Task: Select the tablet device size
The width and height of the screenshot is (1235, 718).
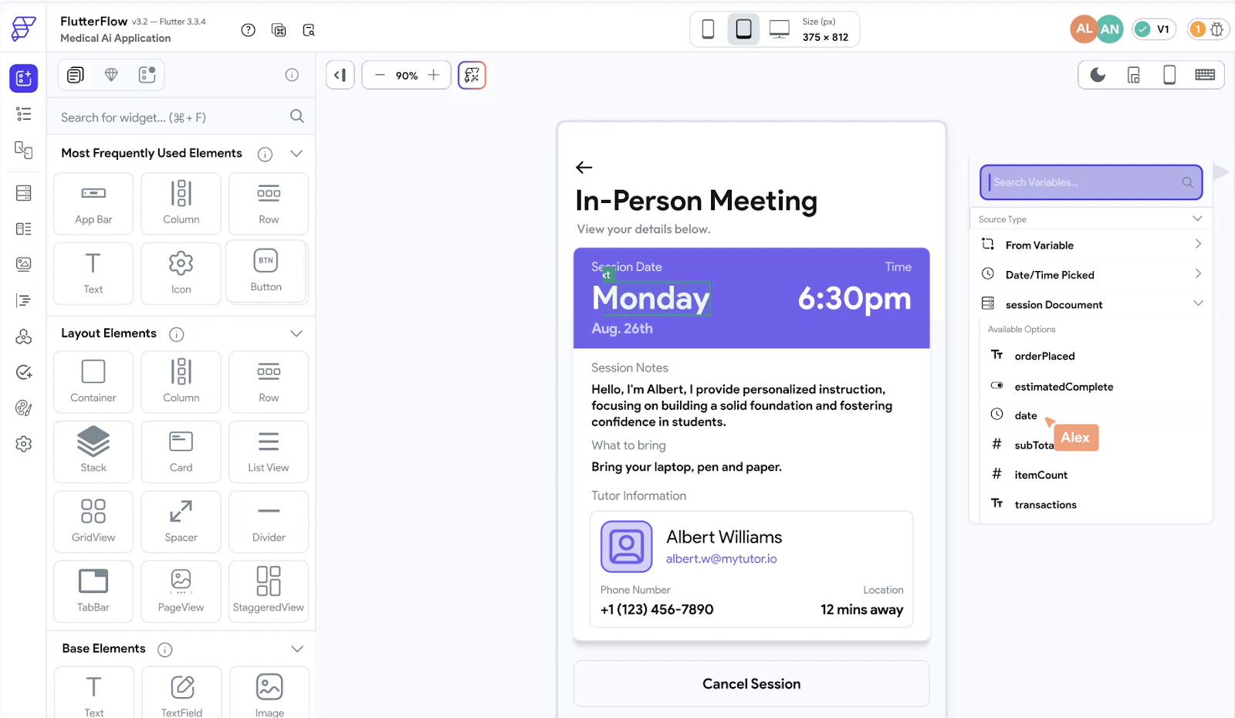Action: [x=743, y=29]
